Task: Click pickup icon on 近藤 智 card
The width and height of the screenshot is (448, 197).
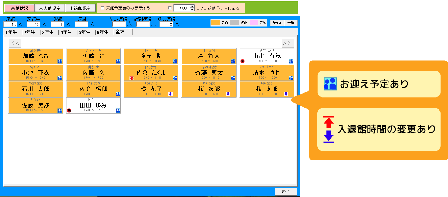Action: click(x=117, y=61)
